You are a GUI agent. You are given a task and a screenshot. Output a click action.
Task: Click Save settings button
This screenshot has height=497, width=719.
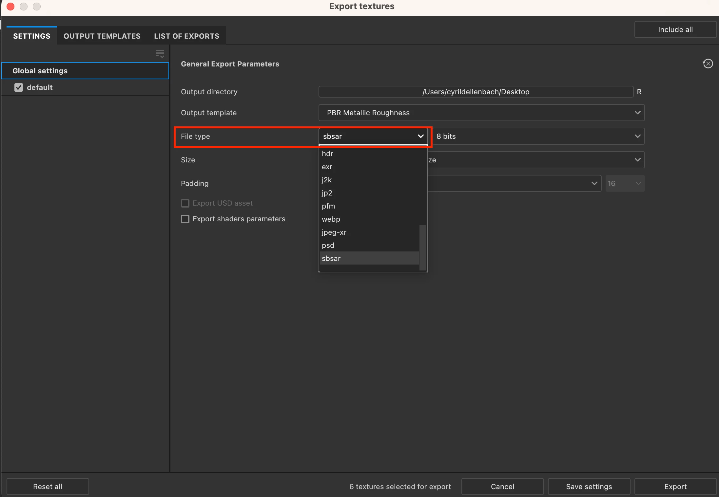589,487
